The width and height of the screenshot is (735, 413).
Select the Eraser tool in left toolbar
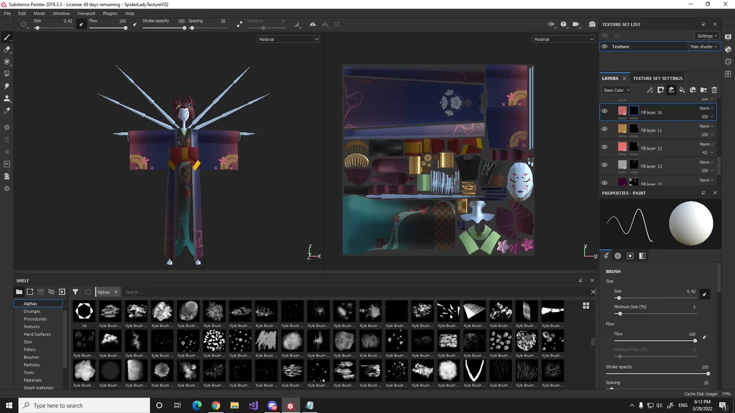pos(7,50)
